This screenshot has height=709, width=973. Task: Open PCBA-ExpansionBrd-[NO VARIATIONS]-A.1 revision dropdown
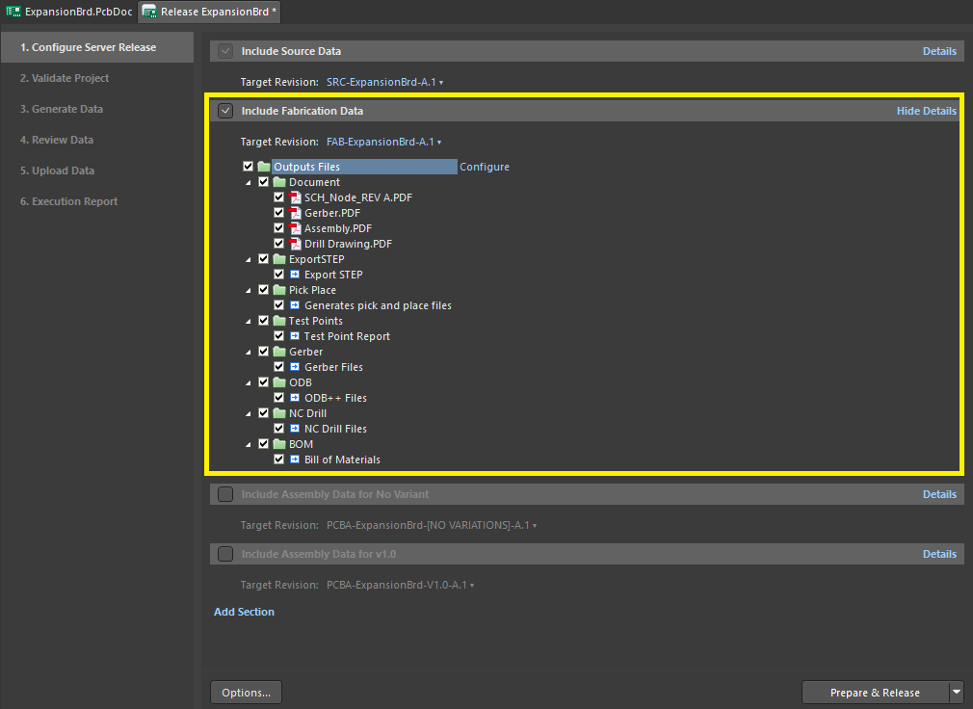pyautogui.click(x=432, y=525)
